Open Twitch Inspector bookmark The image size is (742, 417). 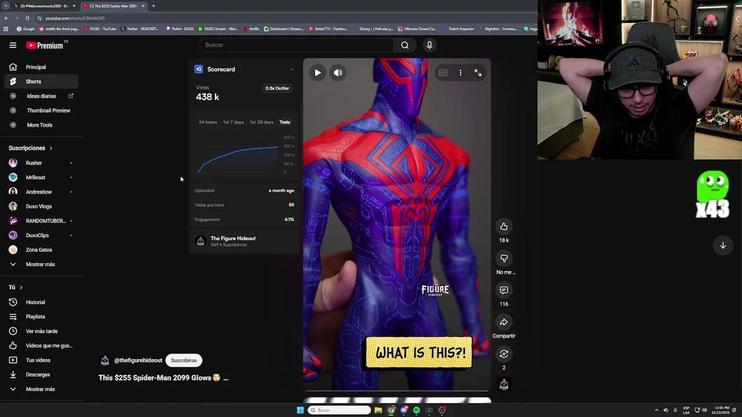(458, 28)
